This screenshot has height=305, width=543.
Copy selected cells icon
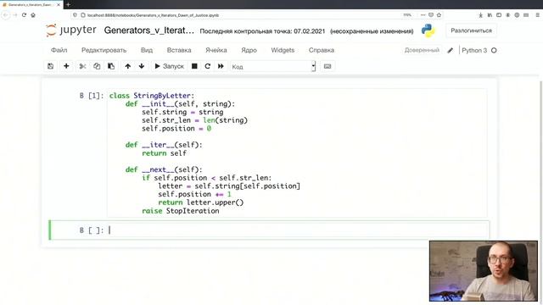[97, 66]
